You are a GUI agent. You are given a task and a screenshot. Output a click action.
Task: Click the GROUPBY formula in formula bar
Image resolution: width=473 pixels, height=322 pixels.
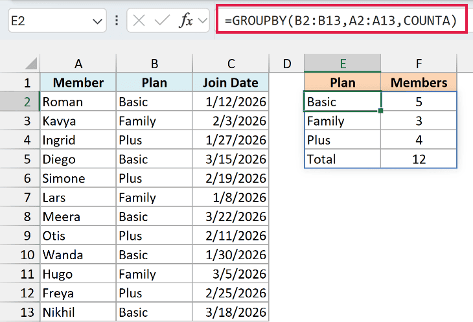tap(341, 21)
